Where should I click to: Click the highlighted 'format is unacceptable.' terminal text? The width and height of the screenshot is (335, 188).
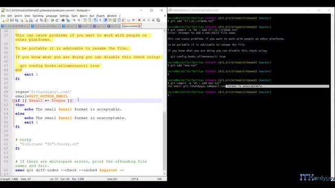[245, 86]
